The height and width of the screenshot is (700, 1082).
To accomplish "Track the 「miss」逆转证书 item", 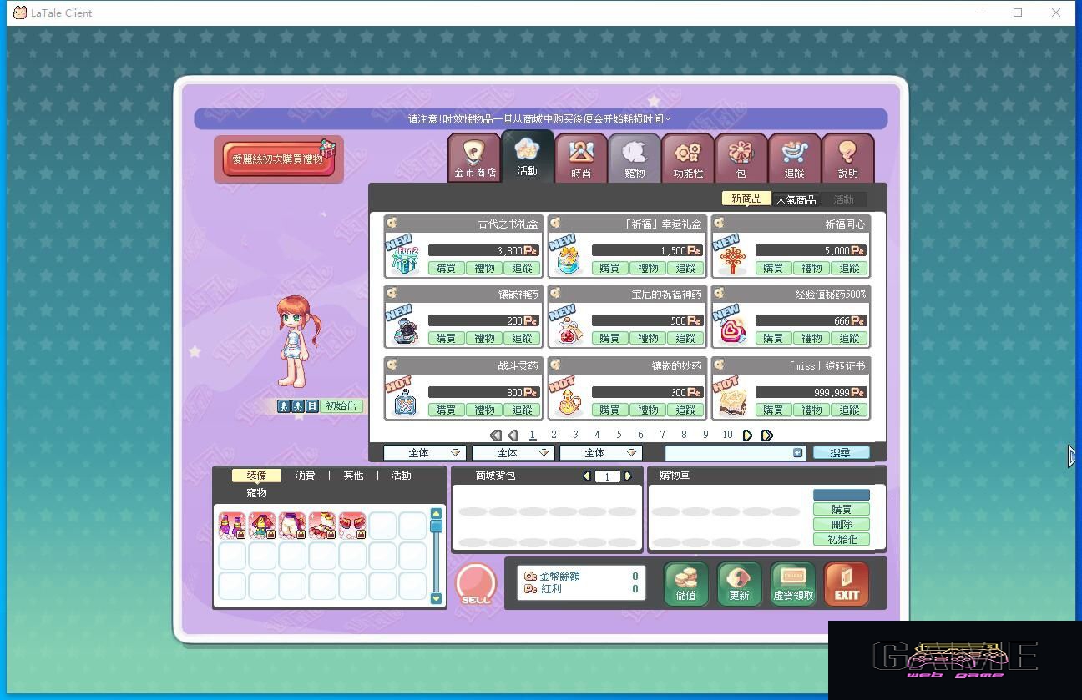I will pyautogui.click(x=849, y=410).
